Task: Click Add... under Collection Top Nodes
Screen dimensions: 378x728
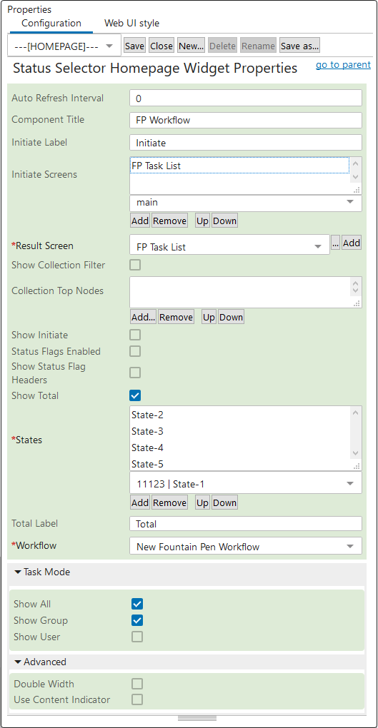Action: click(143, 317)
